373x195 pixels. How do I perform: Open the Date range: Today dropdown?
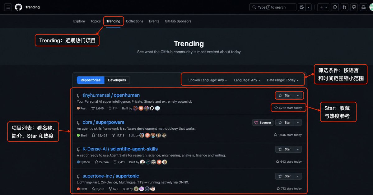pos(282,80)
